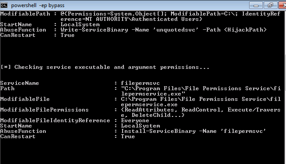
Task: Select the "filepermsvc" value beside ServiceName
Action: 140,83
